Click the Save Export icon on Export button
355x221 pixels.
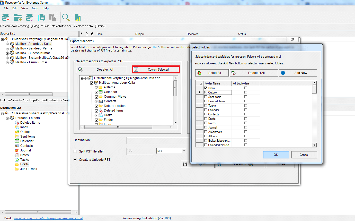185,164
